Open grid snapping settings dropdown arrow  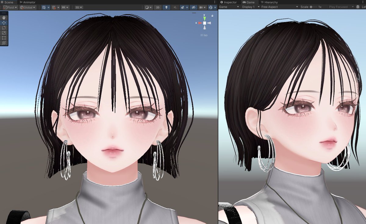point(58,7)
